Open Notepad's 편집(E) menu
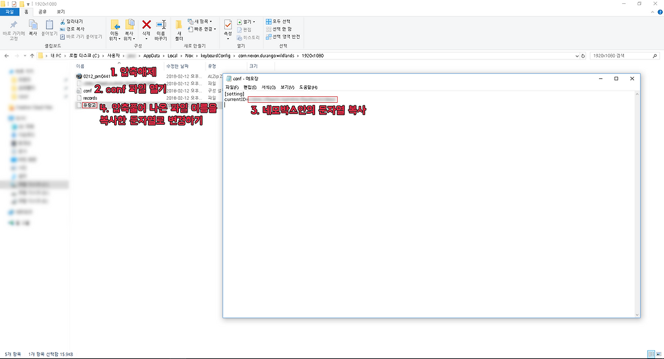The image size is (664, 359). pyautogui.click(x=250, y=87)
